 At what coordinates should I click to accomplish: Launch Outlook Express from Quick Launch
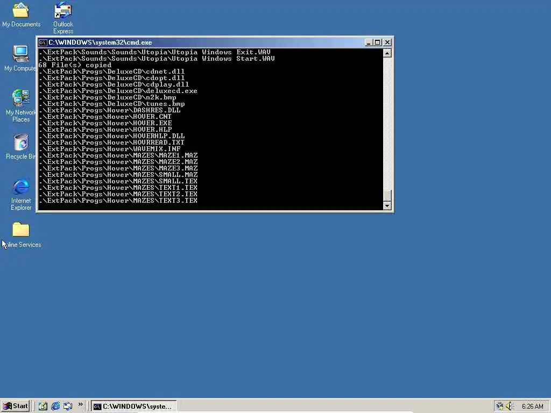pyautogui.click(x=68, y=407)
